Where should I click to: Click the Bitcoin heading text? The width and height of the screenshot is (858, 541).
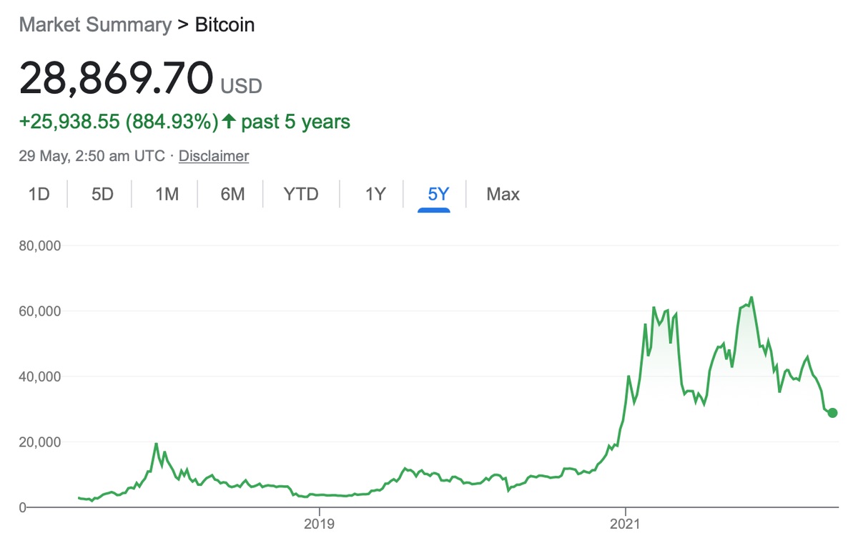(225, 25)
